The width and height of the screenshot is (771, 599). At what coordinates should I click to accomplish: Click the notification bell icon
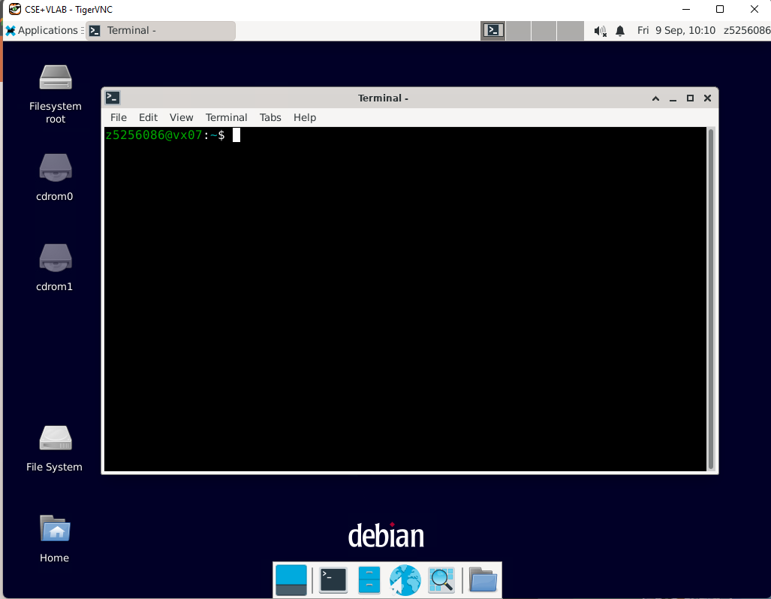[x=620, y=31]
